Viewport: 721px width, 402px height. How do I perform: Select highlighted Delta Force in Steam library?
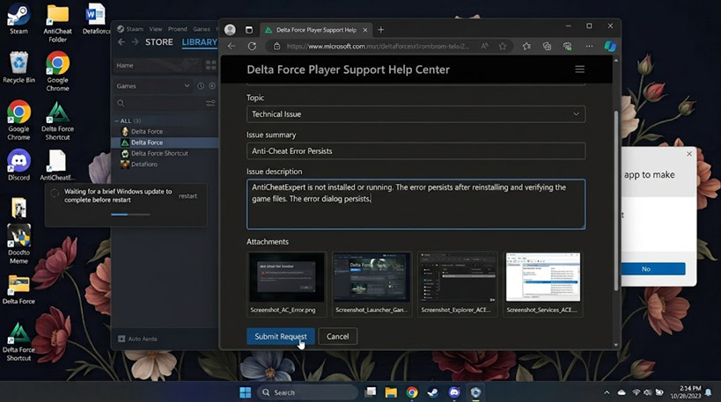[x=166, y=143]
